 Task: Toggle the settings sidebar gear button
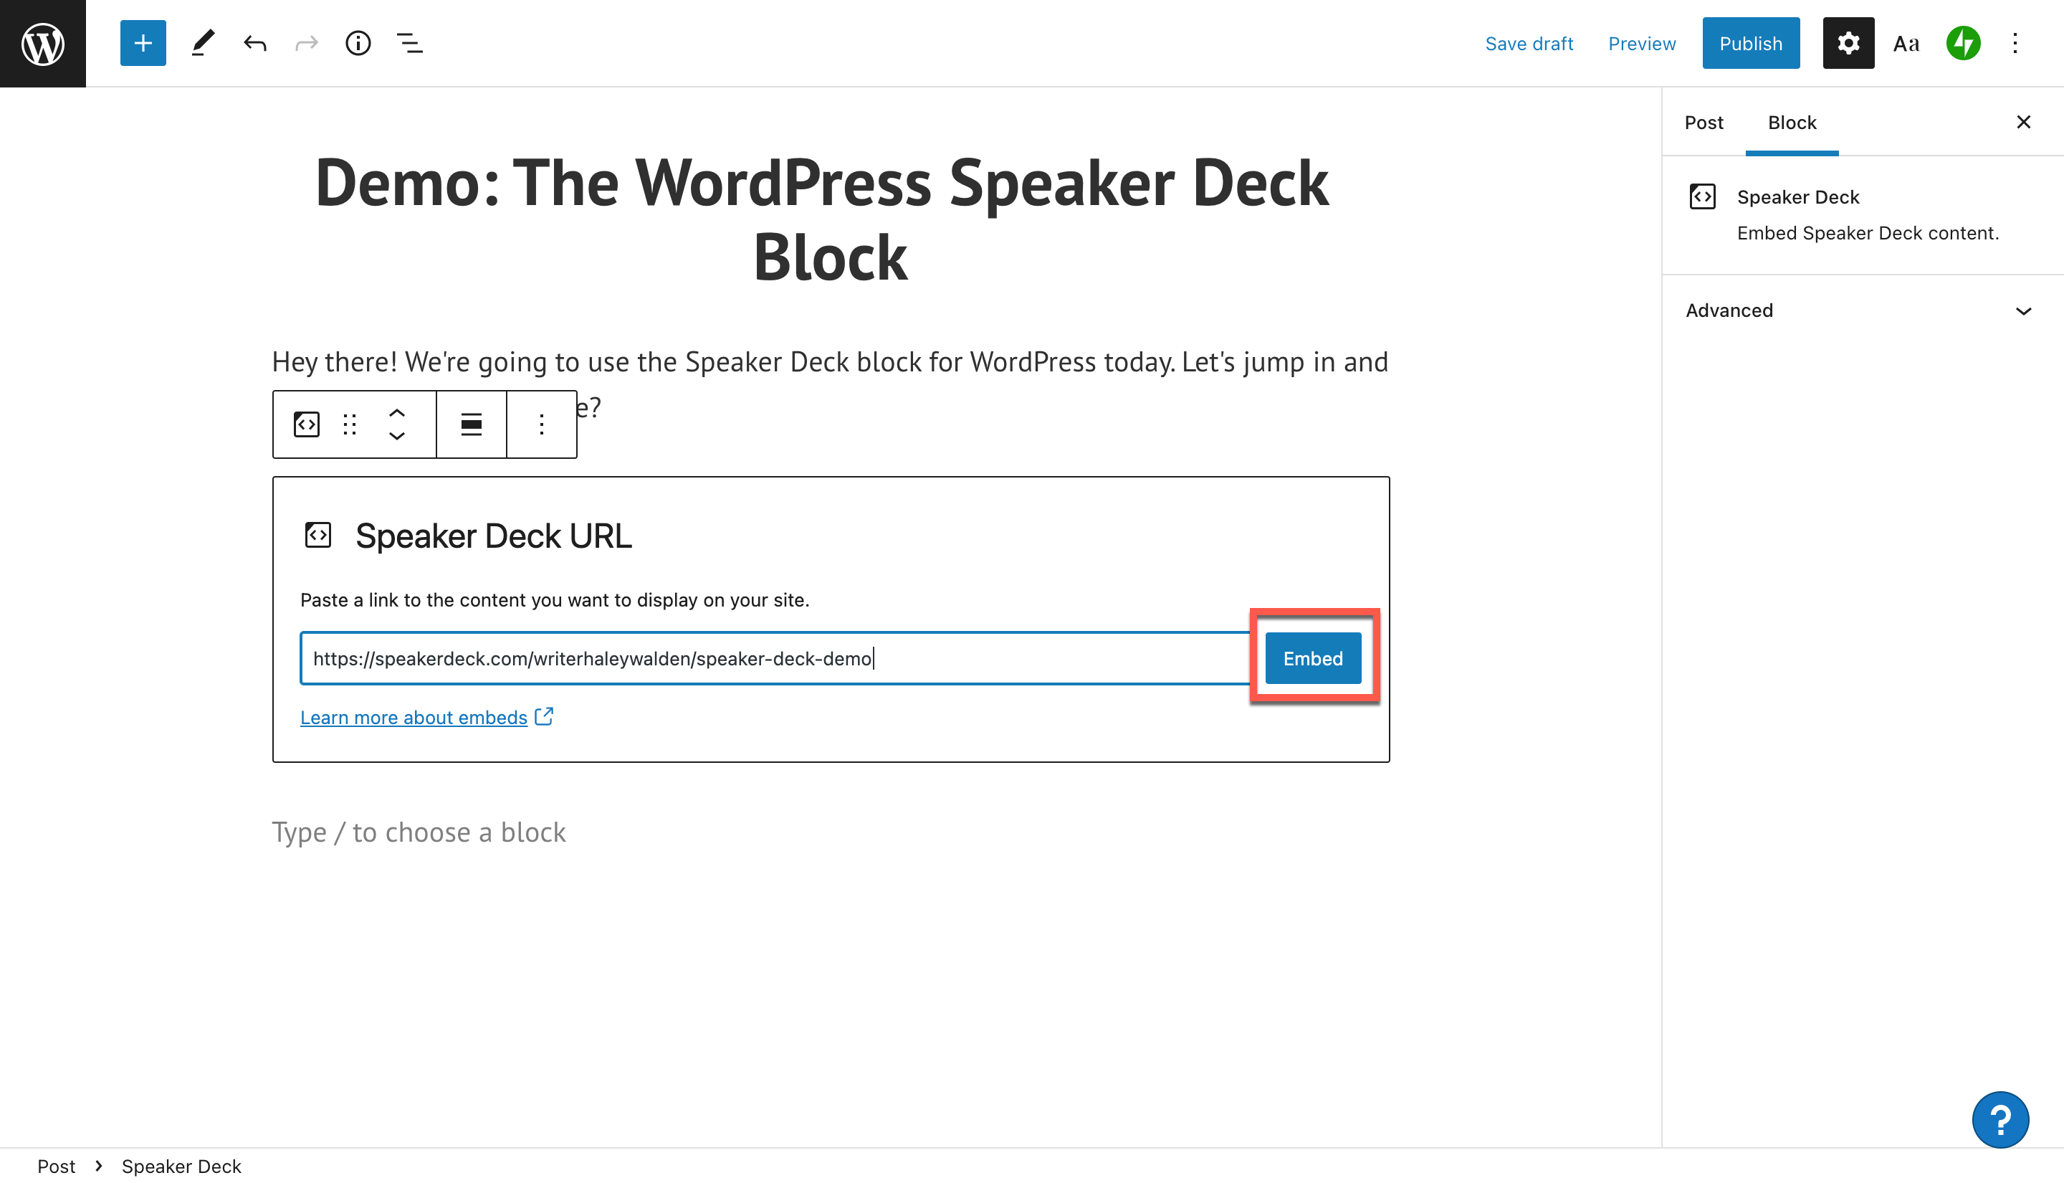point(1848,43)
